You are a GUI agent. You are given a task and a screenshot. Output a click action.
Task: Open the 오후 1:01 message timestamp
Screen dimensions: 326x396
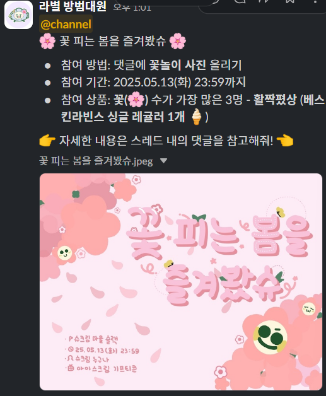click(132, 8)
